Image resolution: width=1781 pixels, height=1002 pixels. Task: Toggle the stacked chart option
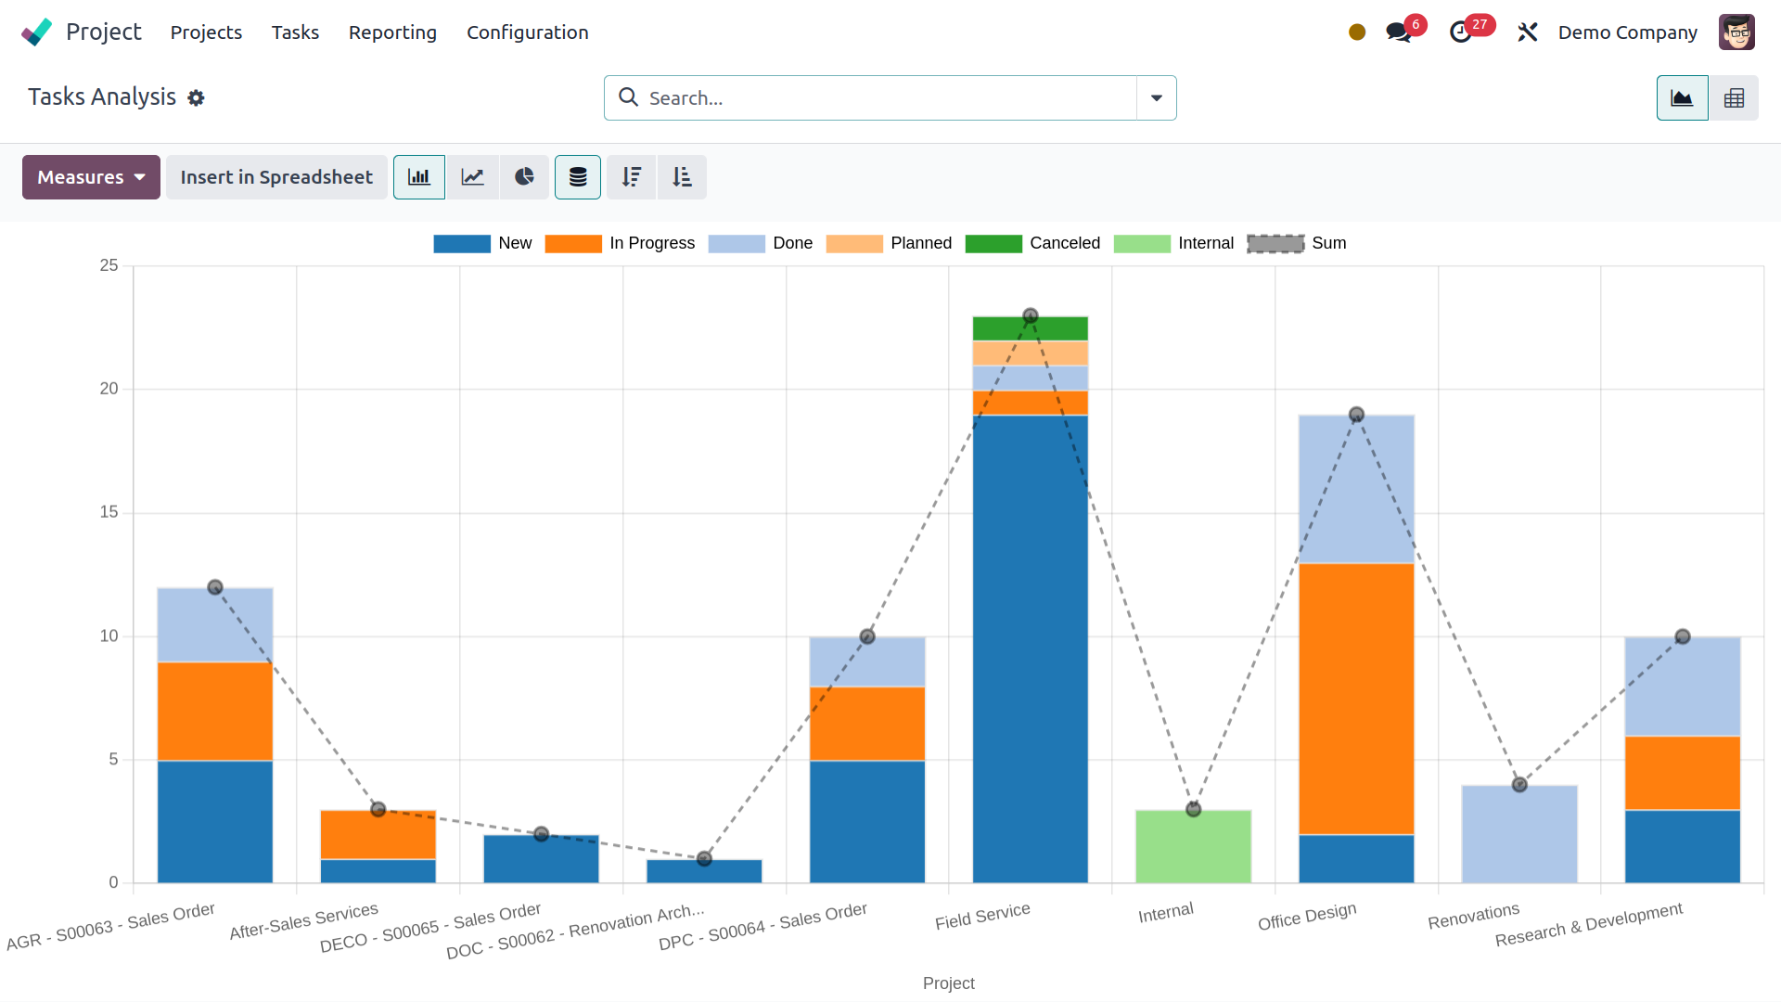[x=578, y=177]
